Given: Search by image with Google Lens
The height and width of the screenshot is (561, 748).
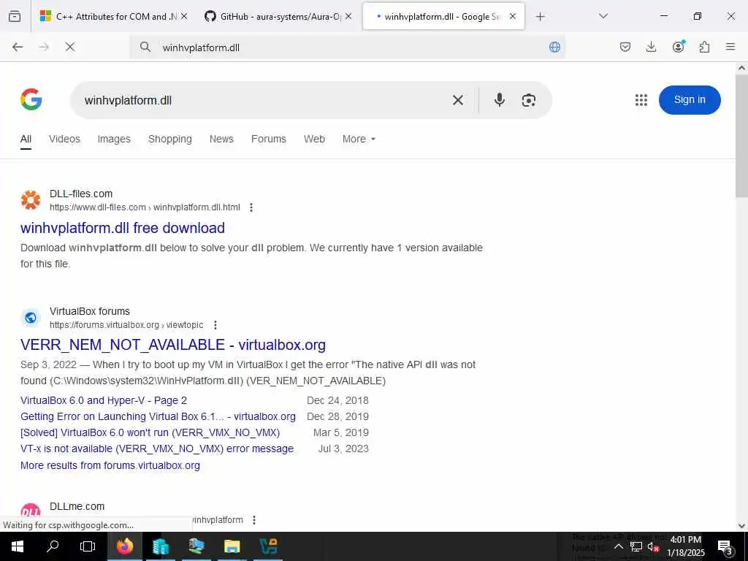Looking at the screenshot, I should [529, 100].
